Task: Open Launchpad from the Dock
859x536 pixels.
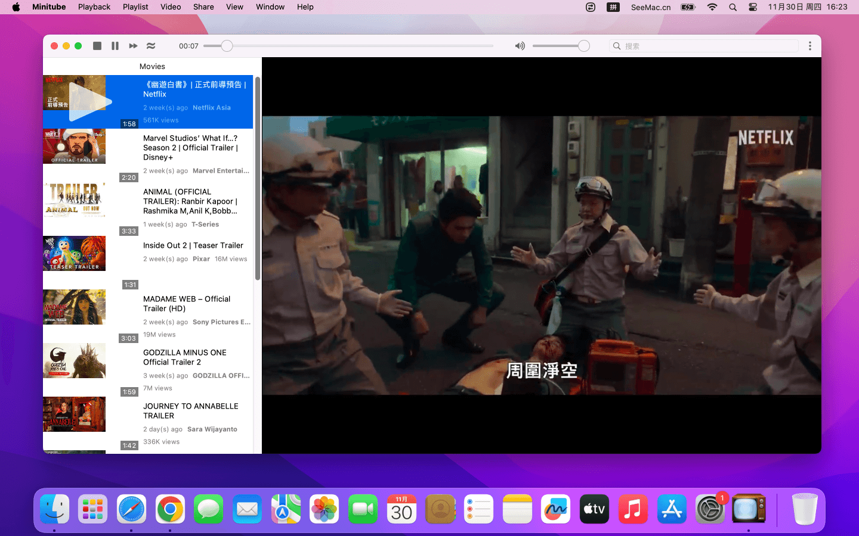Action: point(92,509)
